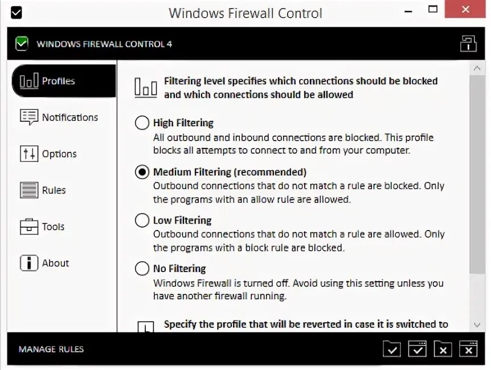Open the Rules section
This screenshot has height=370, width=491.
click(54, 190)
